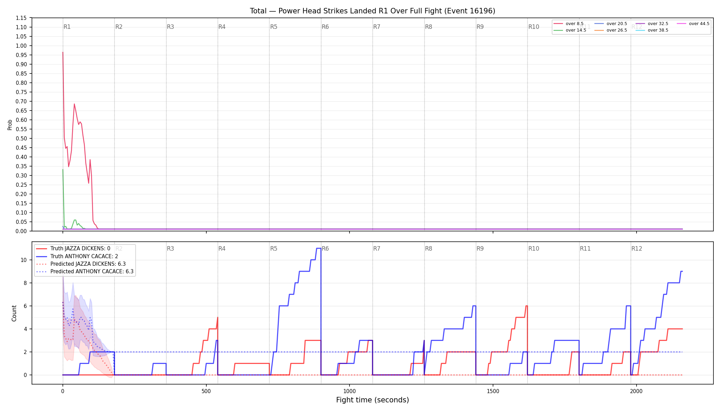Click the 1000 tick on the fight time axis

pos(350,391)
